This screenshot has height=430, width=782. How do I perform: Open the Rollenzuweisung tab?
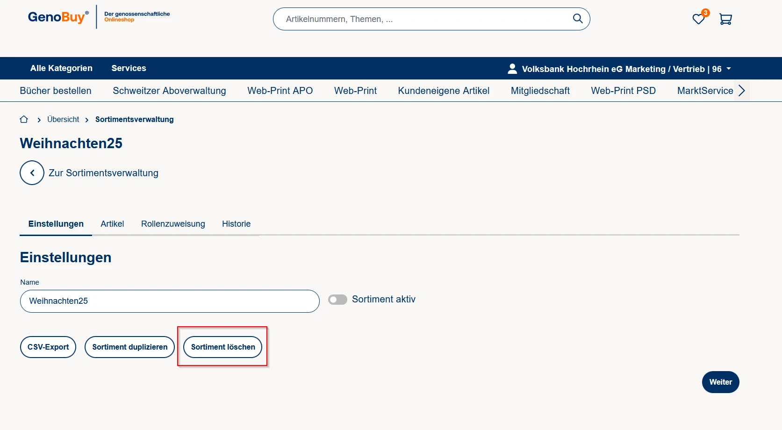173,224
